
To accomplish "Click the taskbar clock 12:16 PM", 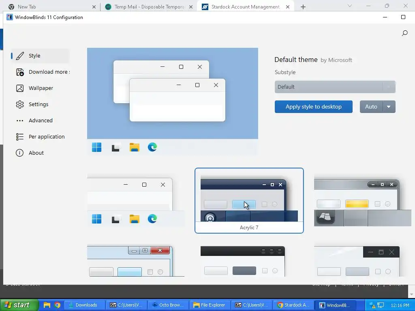I will click(400, 305).
